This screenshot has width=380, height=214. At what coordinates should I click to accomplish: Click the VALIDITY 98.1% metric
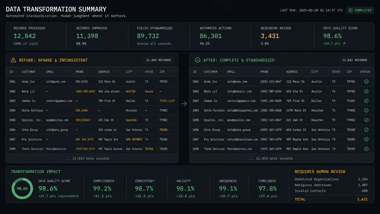(x=186, y=188)
